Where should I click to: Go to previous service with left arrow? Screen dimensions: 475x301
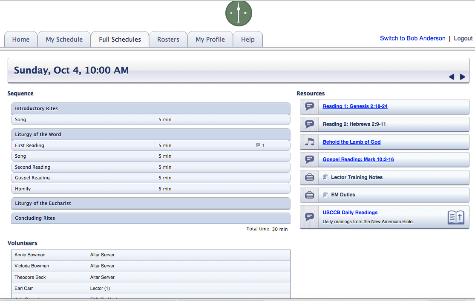click(x=452, y=77)
